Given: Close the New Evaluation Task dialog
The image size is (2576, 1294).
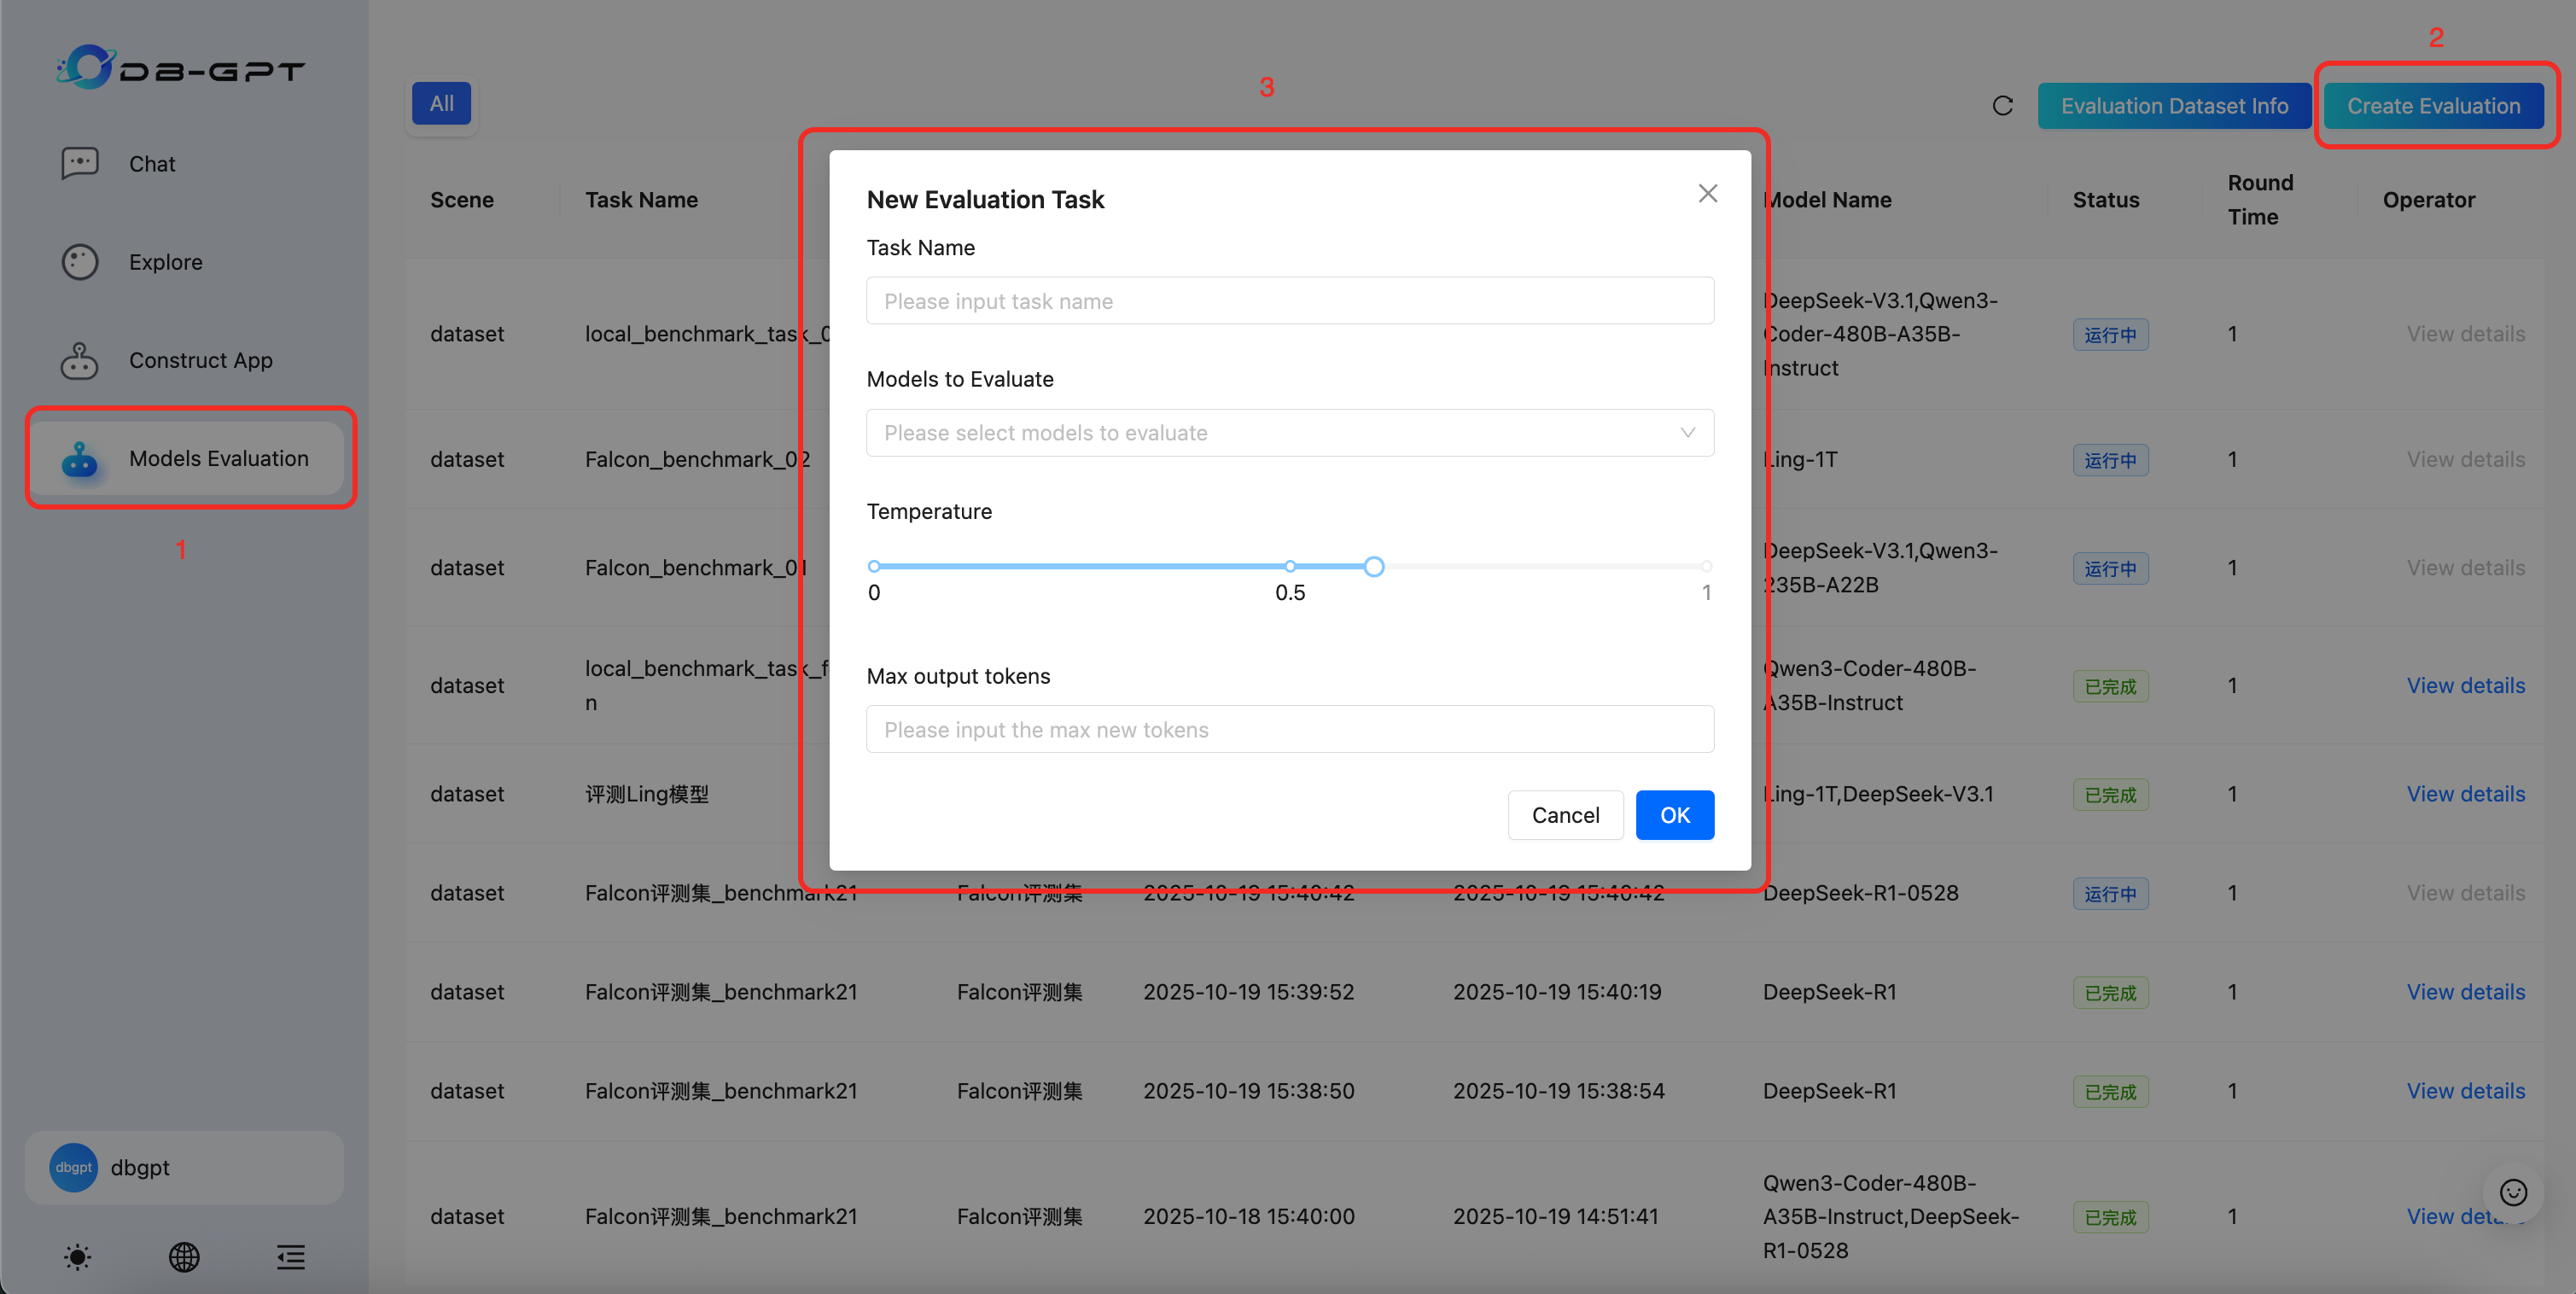Looking at the screenshot, I should (1707, 194).
